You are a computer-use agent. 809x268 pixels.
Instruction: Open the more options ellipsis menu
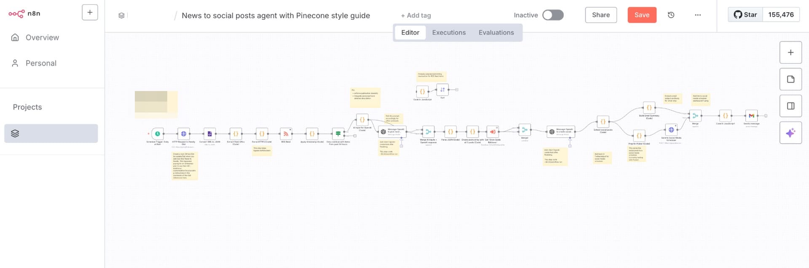pos(698,15)
